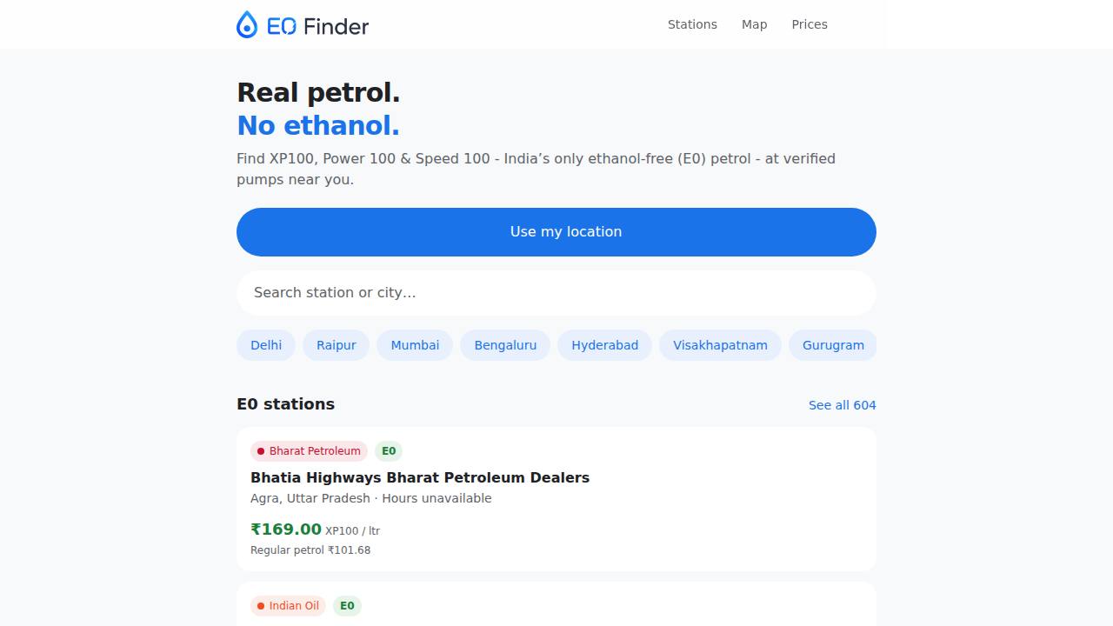Choose the Gurugram city chip
Image resolution: width=1113 pixels, height=626 pixels.
(x=833, y=345)
